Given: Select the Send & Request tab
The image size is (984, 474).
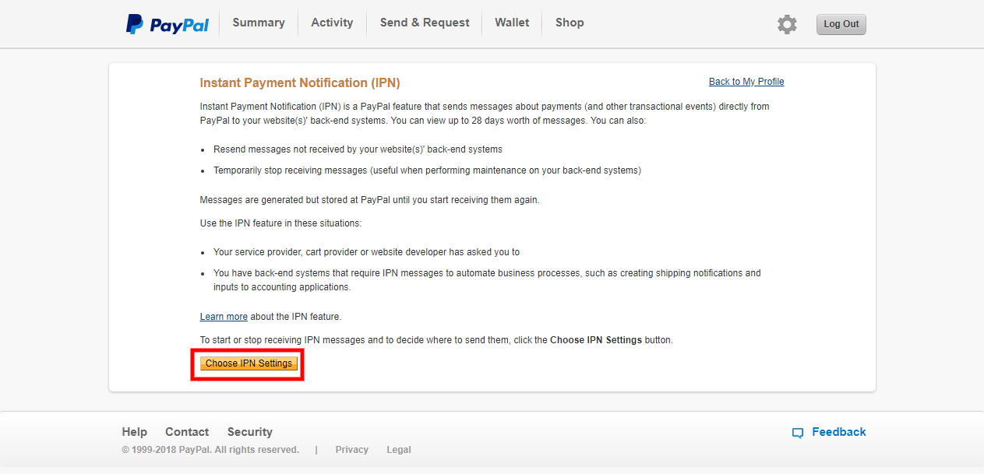Looking at the screenshot, I should 425,23.
